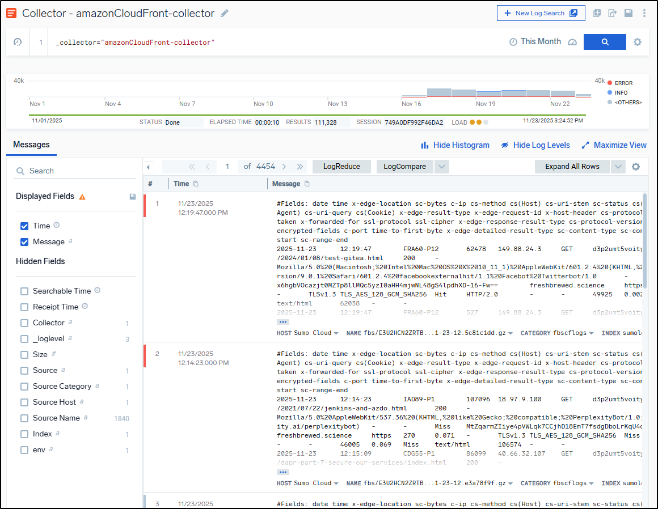Go to last page of results
Screen dimensions: 658x509
[x=300, y=167]
